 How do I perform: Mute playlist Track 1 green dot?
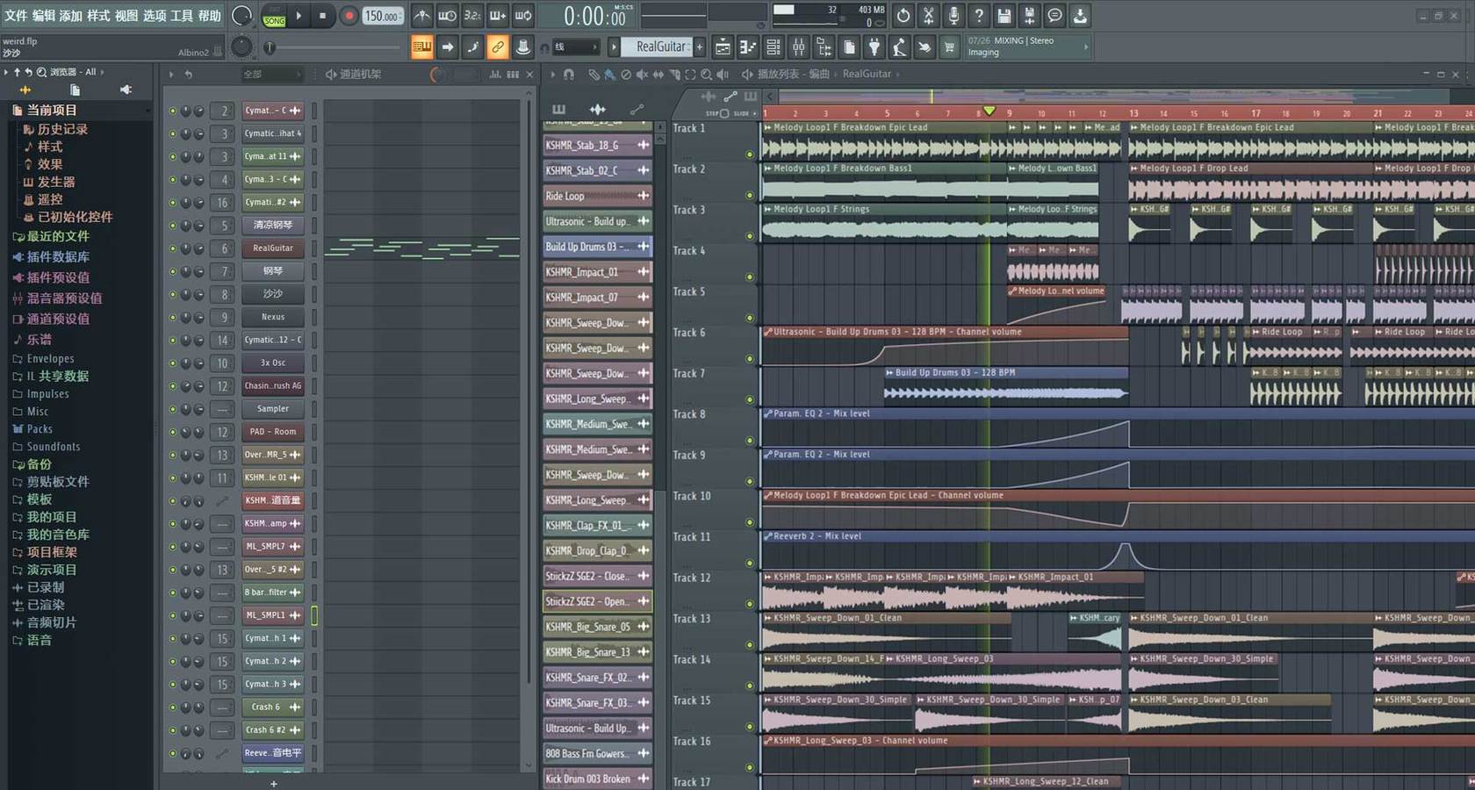coord(749,154)
